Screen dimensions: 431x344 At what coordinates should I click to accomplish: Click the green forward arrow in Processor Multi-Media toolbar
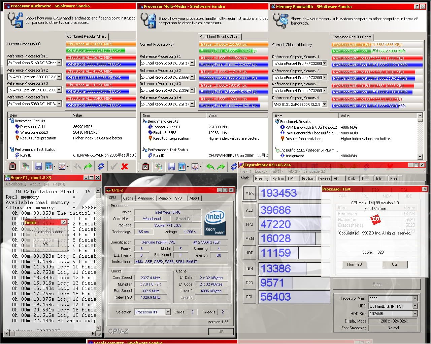tap(221, 167)
